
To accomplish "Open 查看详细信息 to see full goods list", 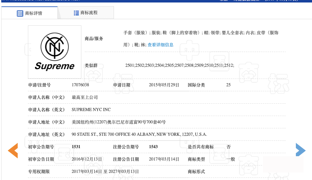I will tap(161, 45).
